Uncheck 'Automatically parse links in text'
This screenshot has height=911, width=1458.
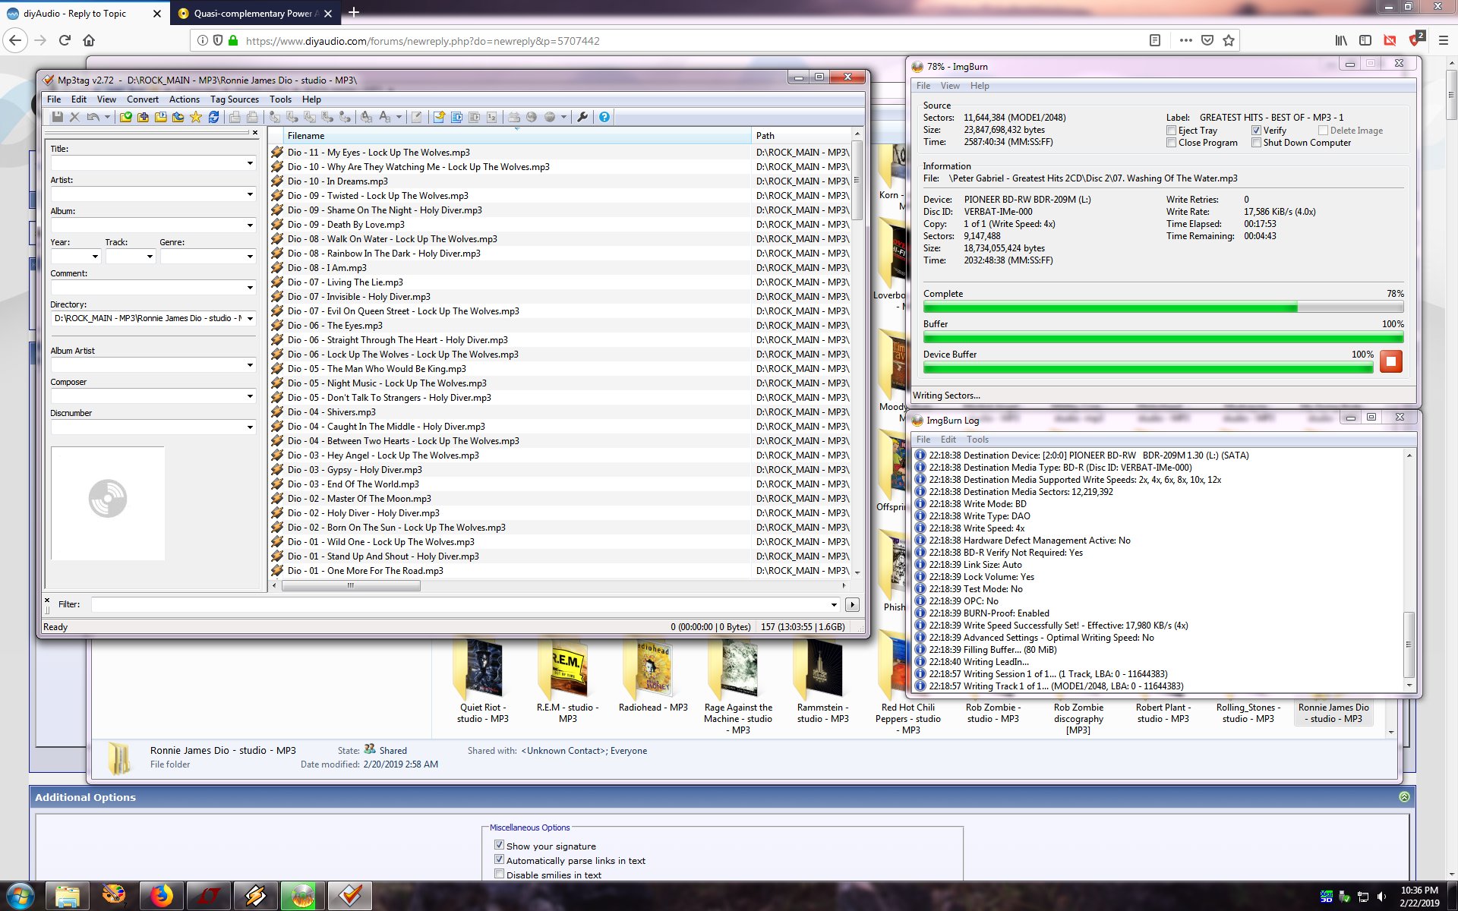(499, 859)
